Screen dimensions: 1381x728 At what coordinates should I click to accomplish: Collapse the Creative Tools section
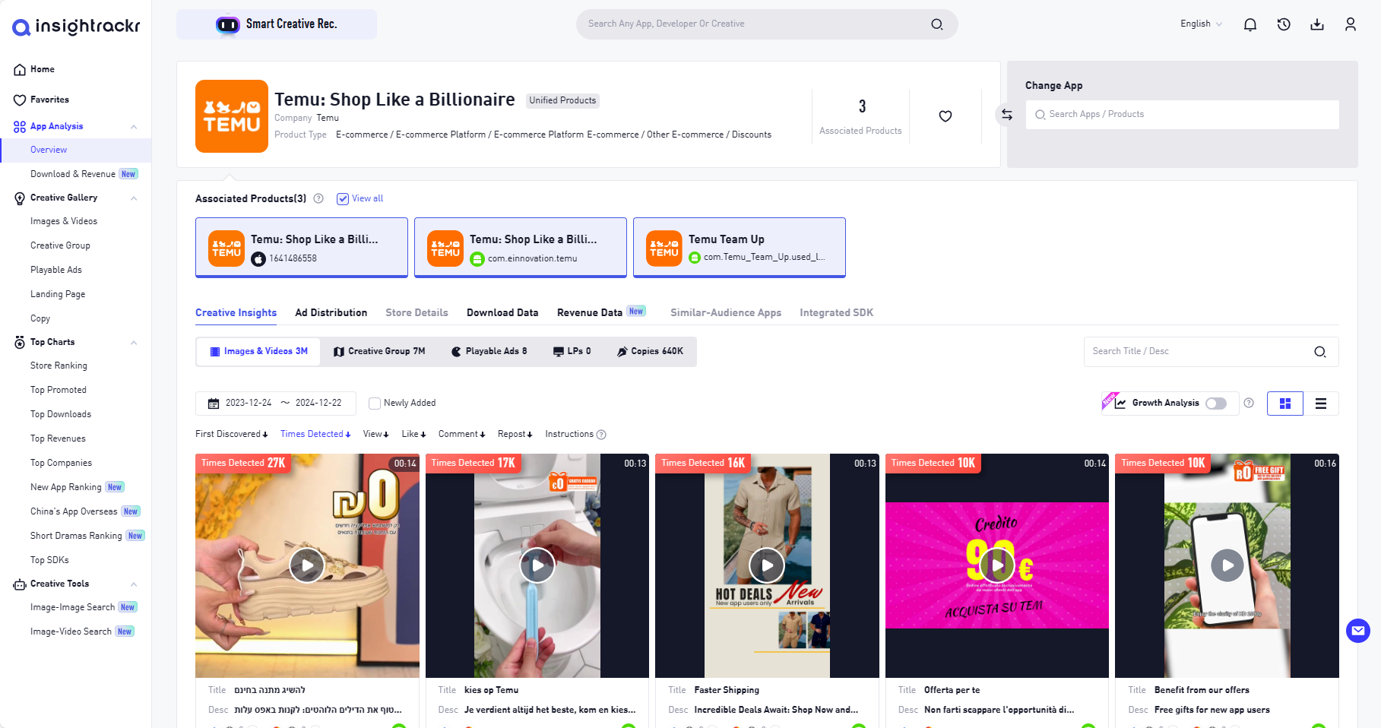[x=134, y=584]
